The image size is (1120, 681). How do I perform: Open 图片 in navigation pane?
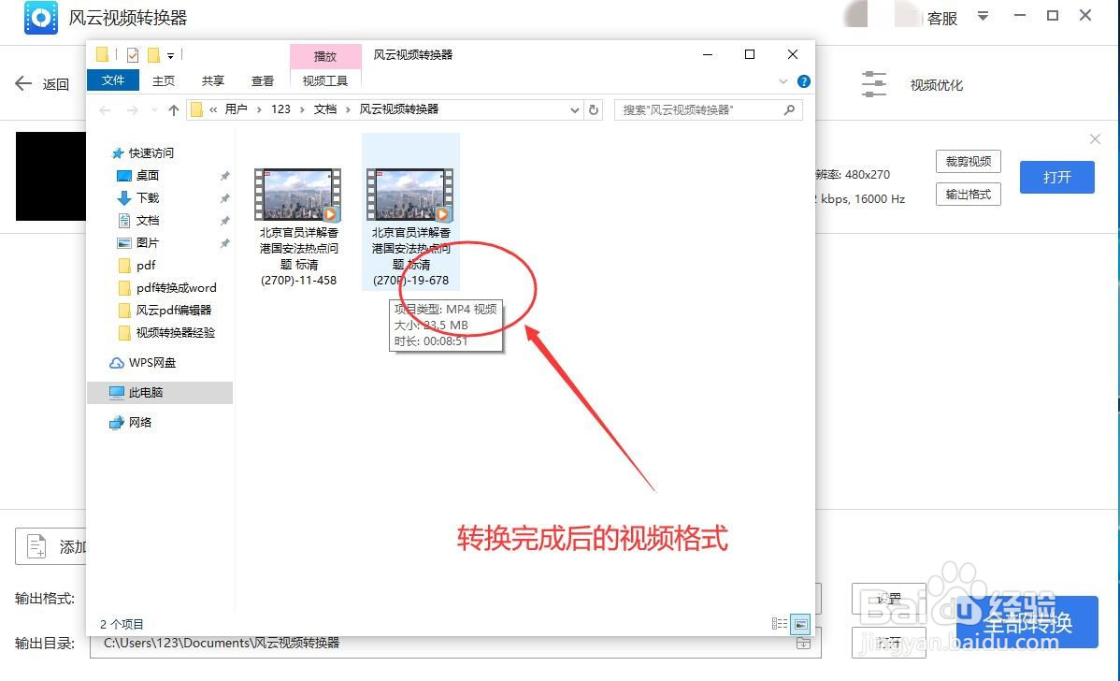pyautogui.click(x=148, y=243)
